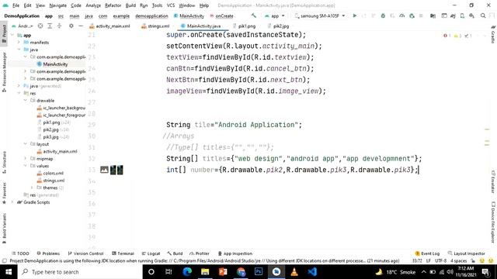The width and height of the screenshot is (497, 279).
Task: Open the Logcat tool window
Action: click(151, 253)
